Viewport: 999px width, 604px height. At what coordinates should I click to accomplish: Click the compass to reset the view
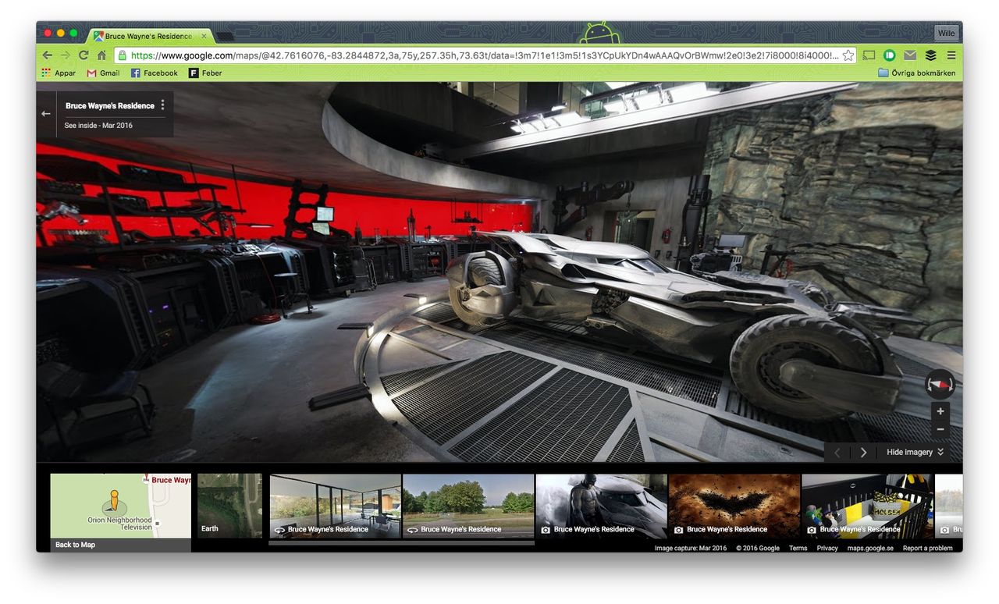pos(940,385)
